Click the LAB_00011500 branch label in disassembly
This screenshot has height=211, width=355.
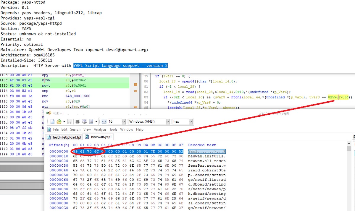click(x=78, y=96)
